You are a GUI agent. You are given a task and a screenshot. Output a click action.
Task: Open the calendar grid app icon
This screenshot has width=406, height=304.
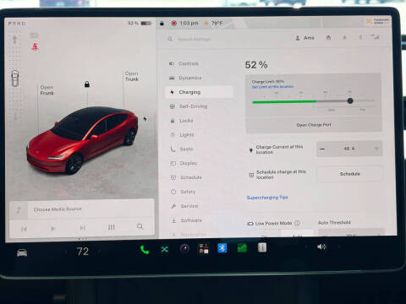coord(204,248)
